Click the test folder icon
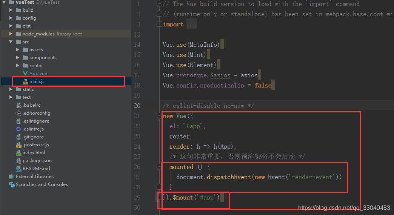This screenshot has height=215, width=394. (18, 97)
